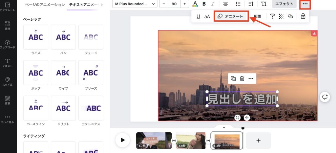
Task: Collapse the timeline with chevron
Action: (224, 127)
